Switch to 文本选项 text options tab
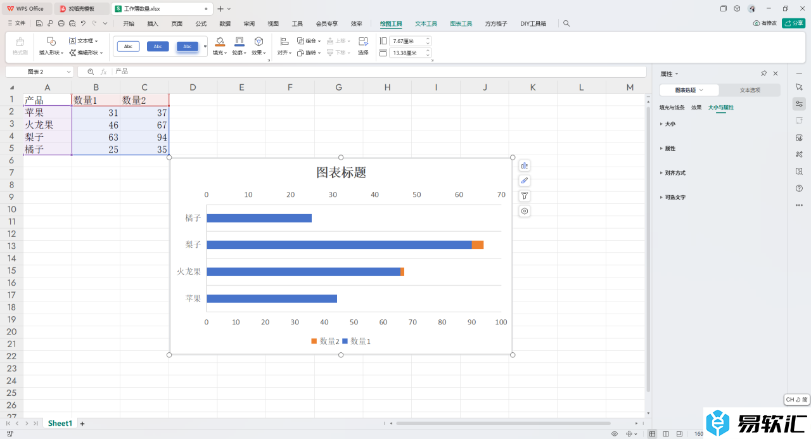 (750, 90)
